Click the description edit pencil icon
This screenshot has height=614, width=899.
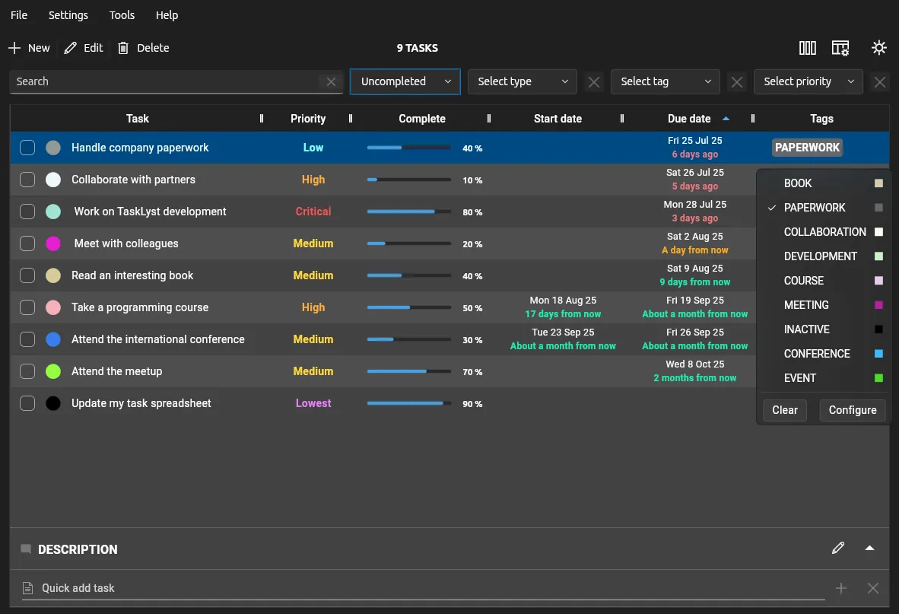click(x=838, y=548)
